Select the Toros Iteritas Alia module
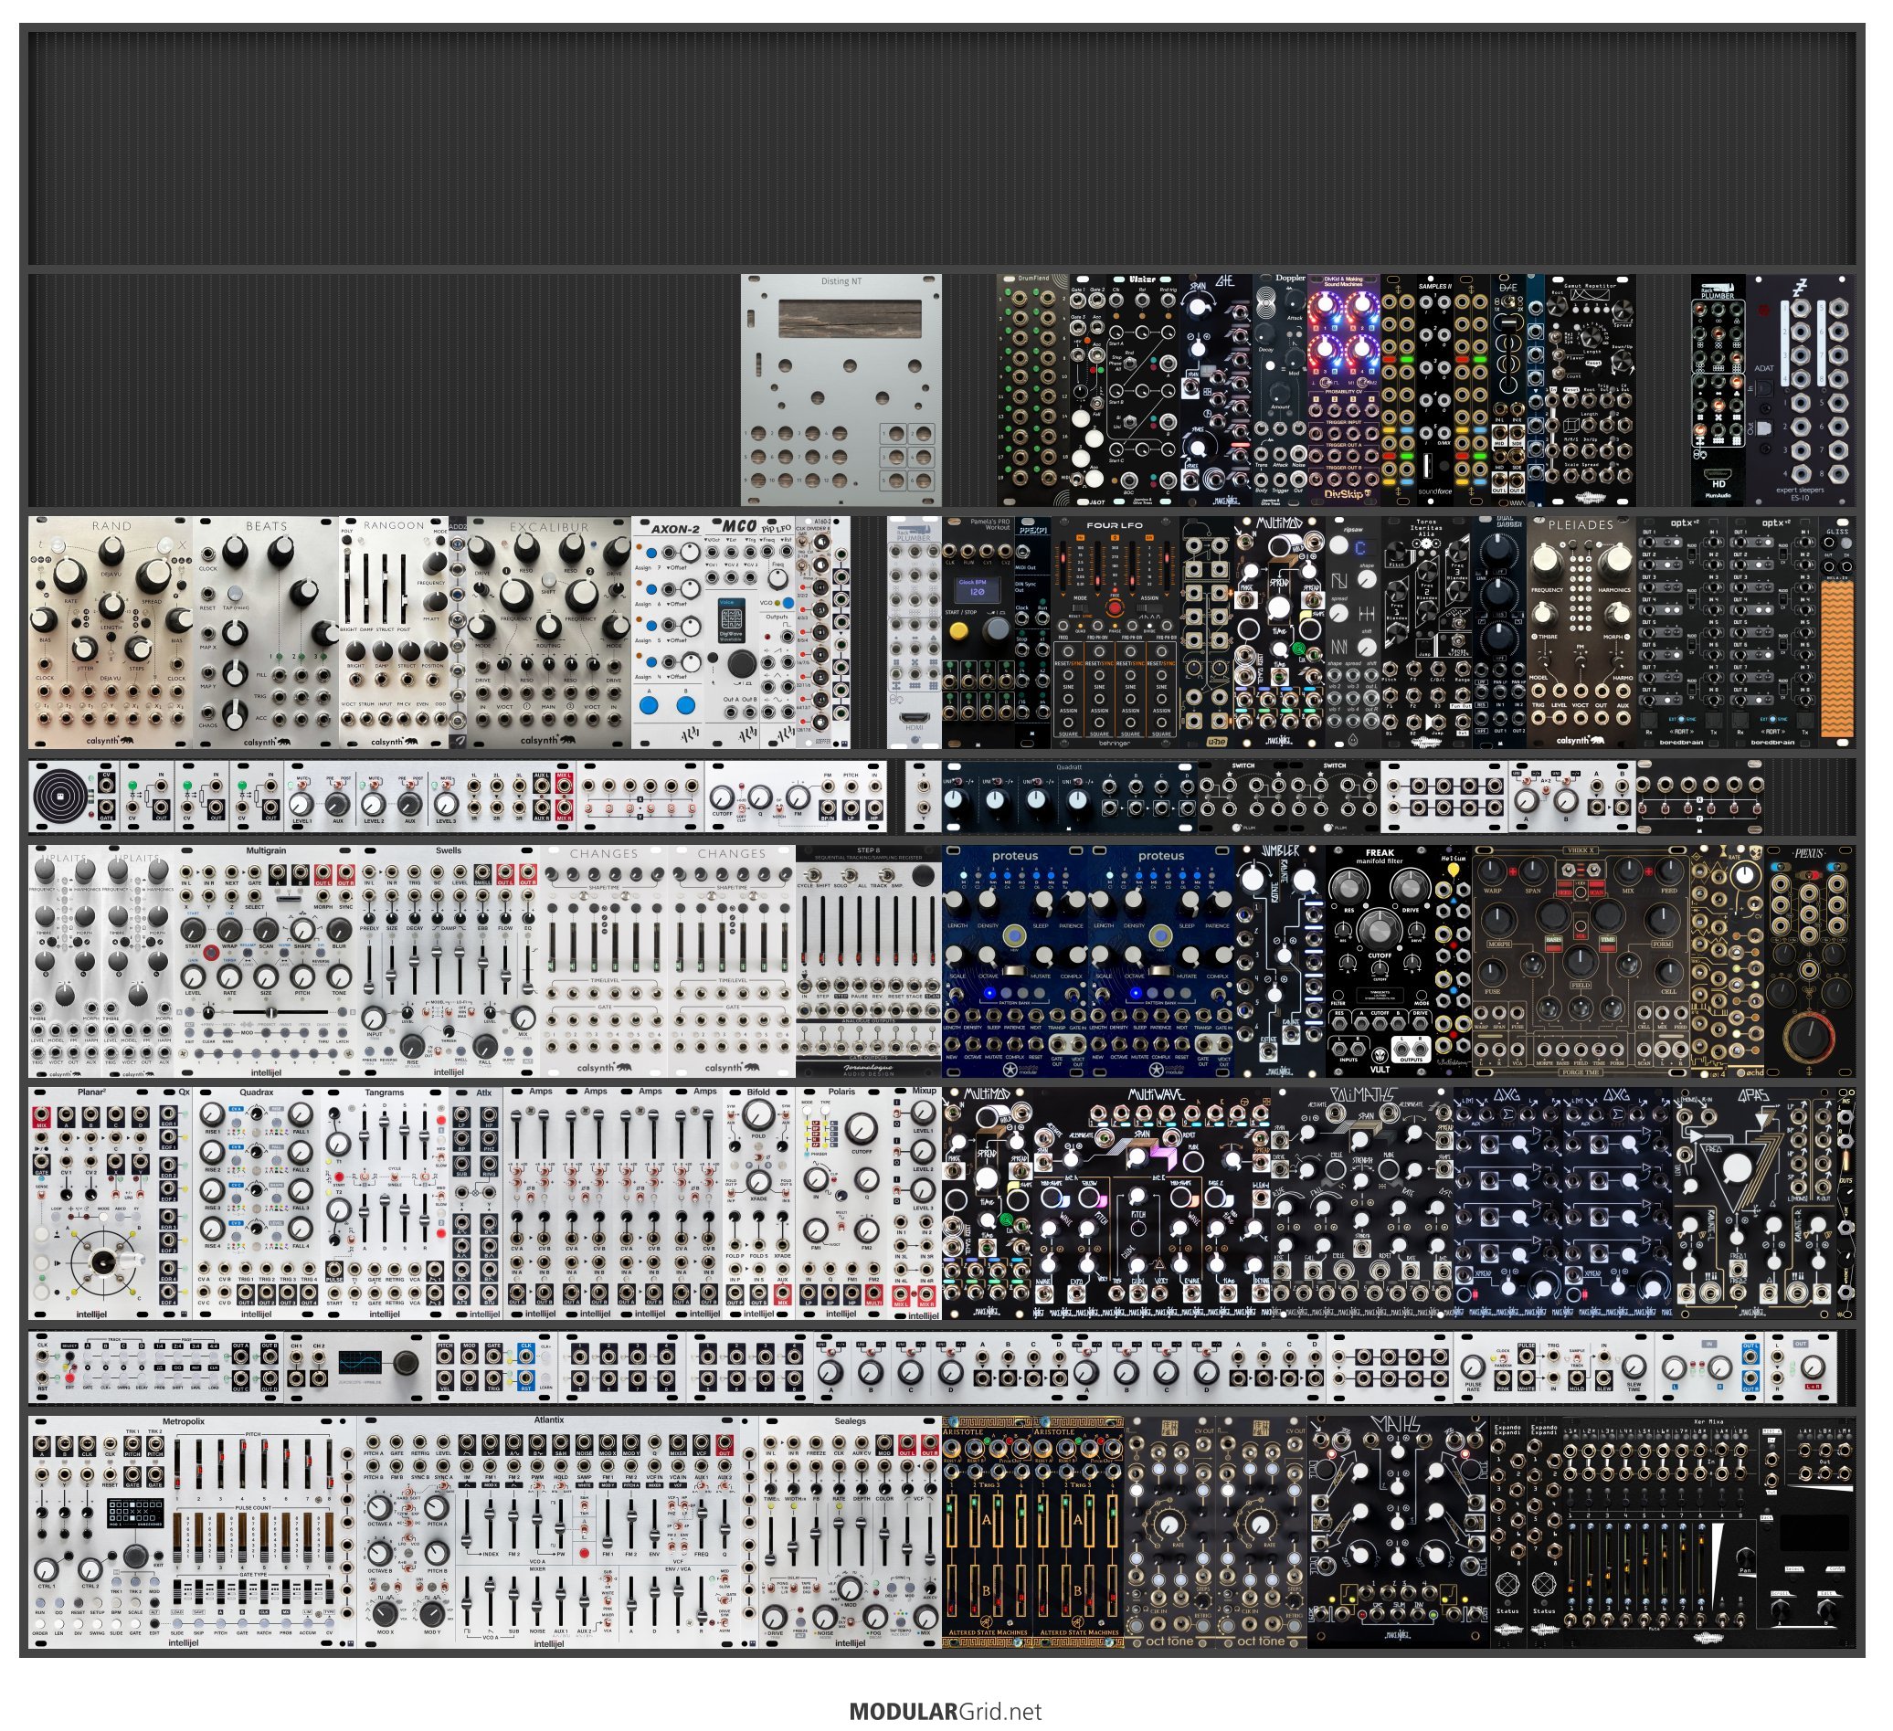This screenshot has height=1731, width=1893. (1426, 632)
